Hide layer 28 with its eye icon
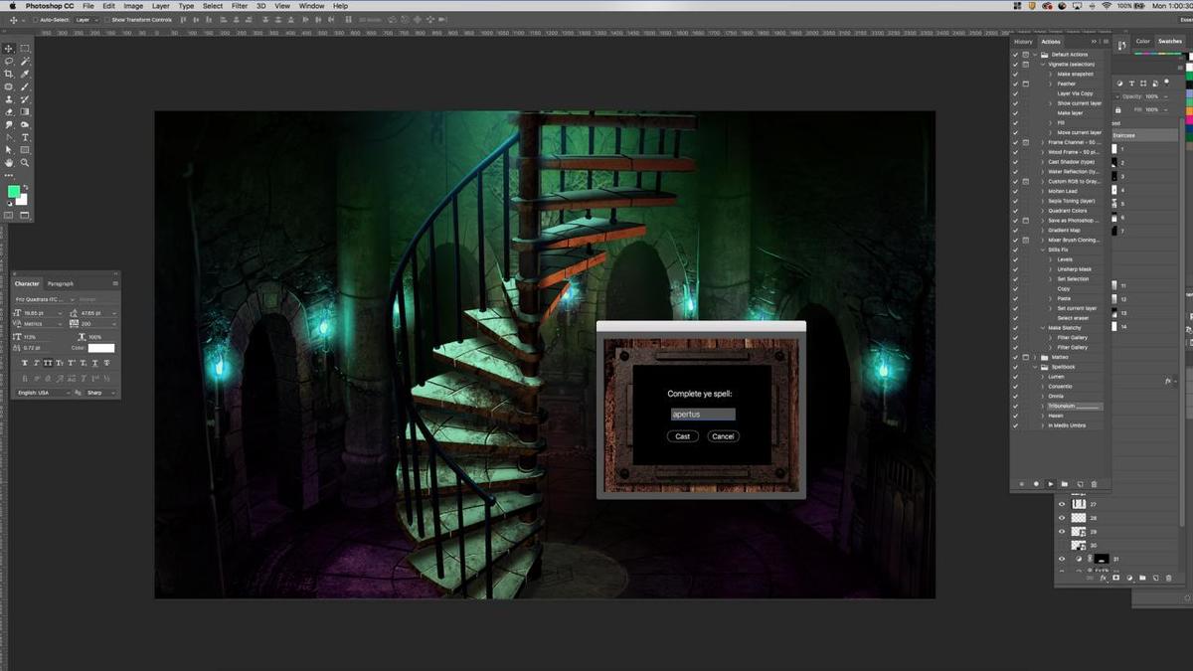Screen dimensions: 1193x671 point(1062,518)
